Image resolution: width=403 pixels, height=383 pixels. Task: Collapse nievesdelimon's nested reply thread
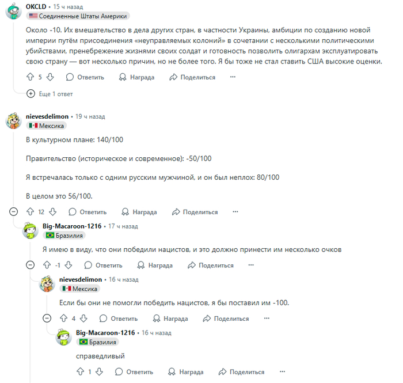pyautogui.click(x=47, y=318)
